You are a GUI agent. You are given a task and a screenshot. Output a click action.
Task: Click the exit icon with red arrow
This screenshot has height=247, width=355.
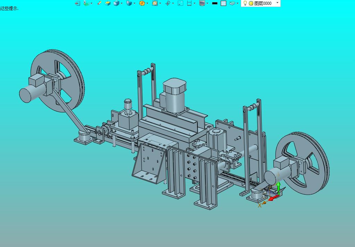pos(78,3)
